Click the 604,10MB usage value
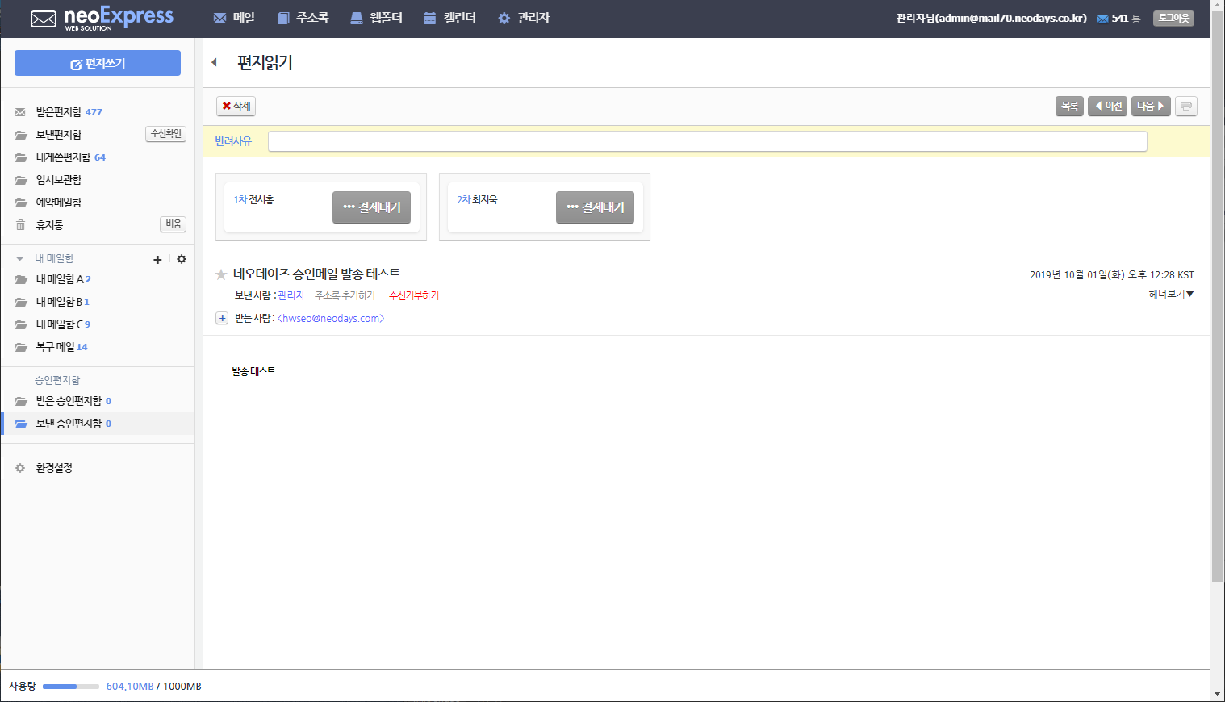Image resolution: width=1225 pixels, height=702 pixels. coord(130,687)
